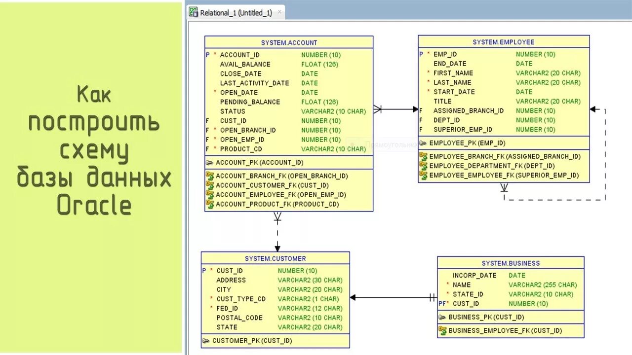Click the key icon beside CUSTOMER_PK

(x=206, y=341)
